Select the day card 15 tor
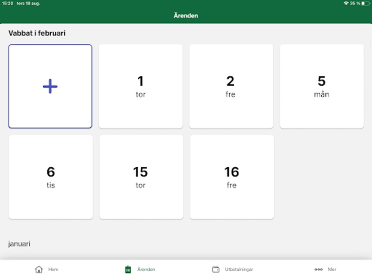Image resolution: width=372 pixels, height=279 pixels. [141, 177]
